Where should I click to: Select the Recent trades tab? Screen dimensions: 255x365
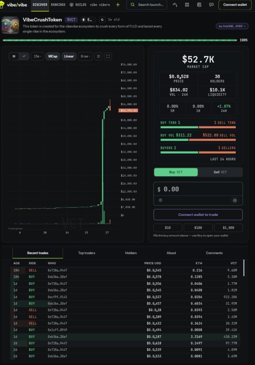point(38,253)
